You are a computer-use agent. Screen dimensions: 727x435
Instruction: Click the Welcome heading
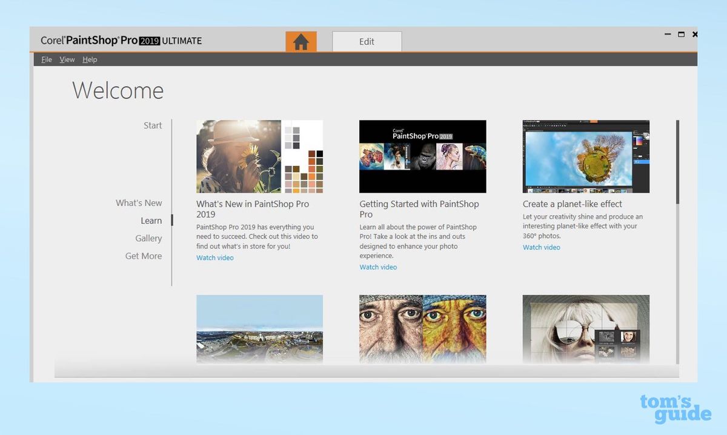coord(118,91)
